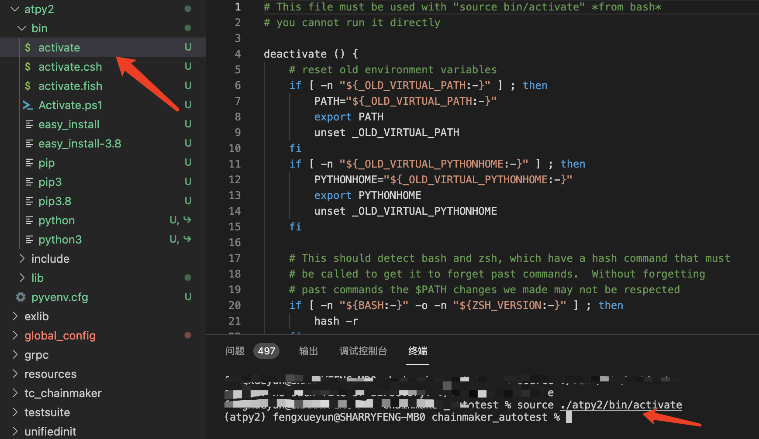759x439 pixels.
Task: Click the PowerShell icon next to Activate.ps1
Action: click(28, 105)
